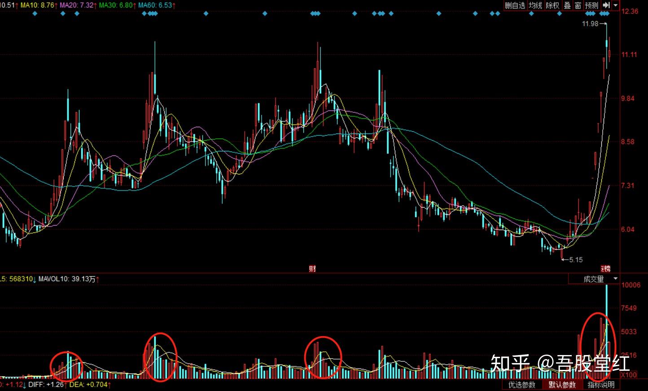
Task: Expand the 成交量 indicator dropdown
Action: pos(594,279)
